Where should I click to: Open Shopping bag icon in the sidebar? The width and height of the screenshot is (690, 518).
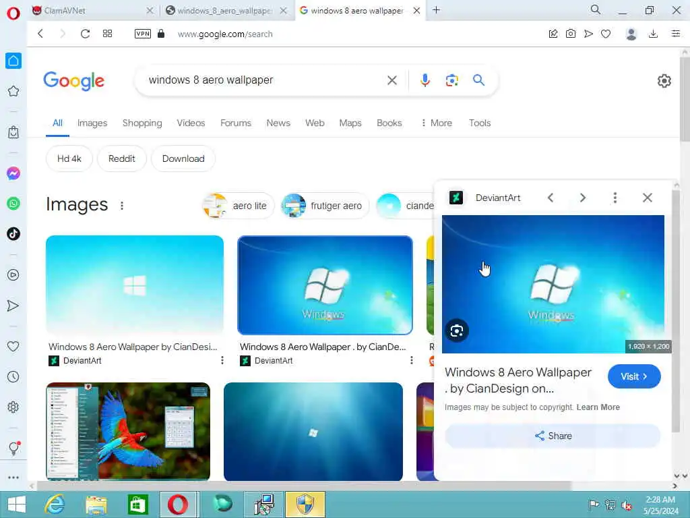13,132
